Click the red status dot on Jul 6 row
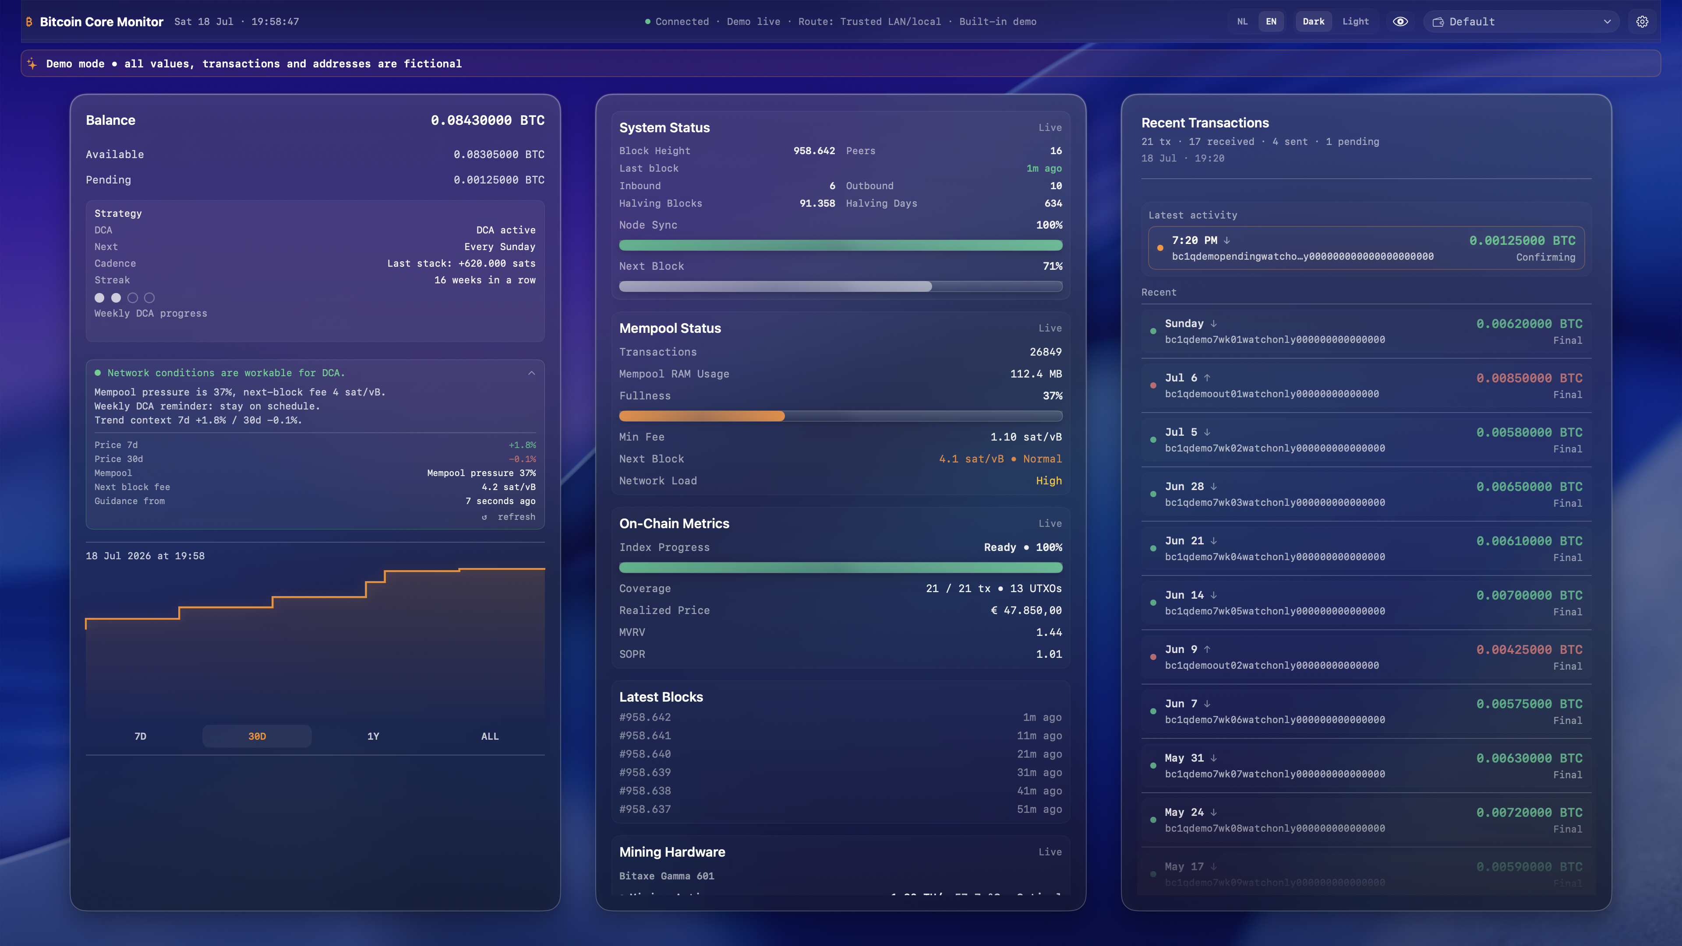The width and height of the screenshot is (1682, 946). coord(1153,385)
